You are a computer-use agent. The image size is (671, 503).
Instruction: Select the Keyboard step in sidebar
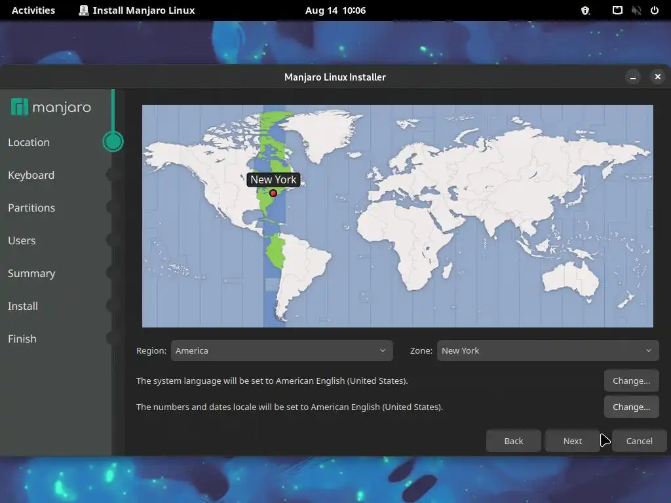point(31,176)
